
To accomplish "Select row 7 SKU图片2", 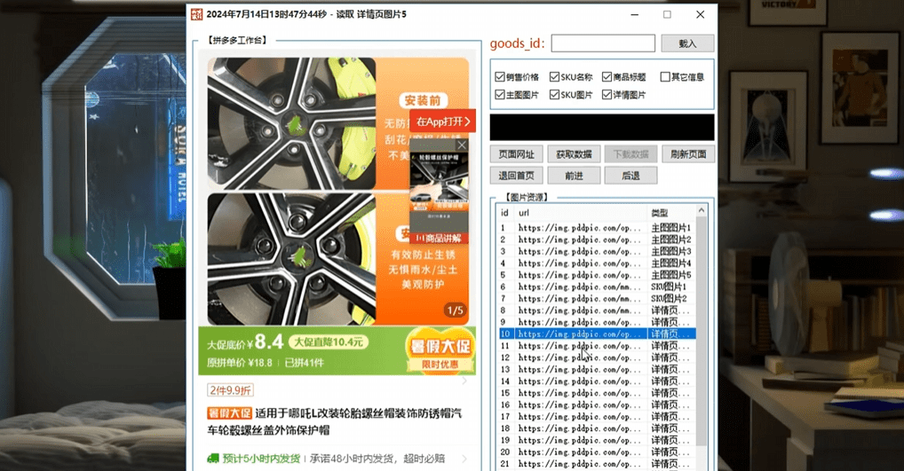I will click(597, 299).
